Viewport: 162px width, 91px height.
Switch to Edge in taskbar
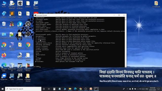pyautogui.click(x=75, y=89)
